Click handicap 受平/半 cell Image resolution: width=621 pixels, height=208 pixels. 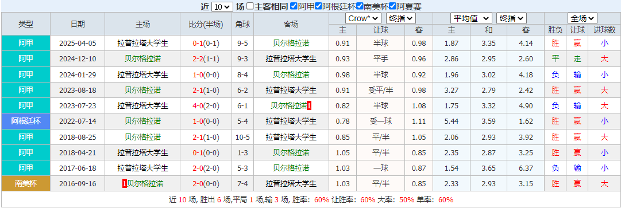[x=381, y=90]
